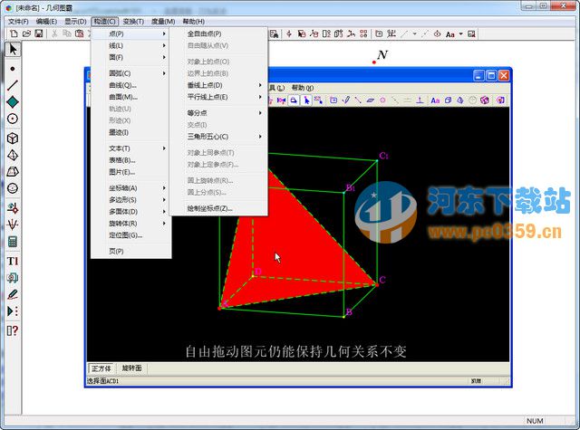Click the arrow pointer icon in inner window toolbar
Screen dimensions: 580x430
pos(306,100)
